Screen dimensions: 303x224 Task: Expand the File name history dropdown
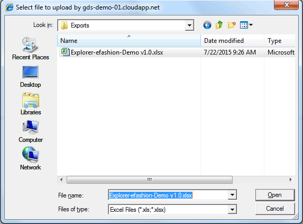(x=232, y=195)
